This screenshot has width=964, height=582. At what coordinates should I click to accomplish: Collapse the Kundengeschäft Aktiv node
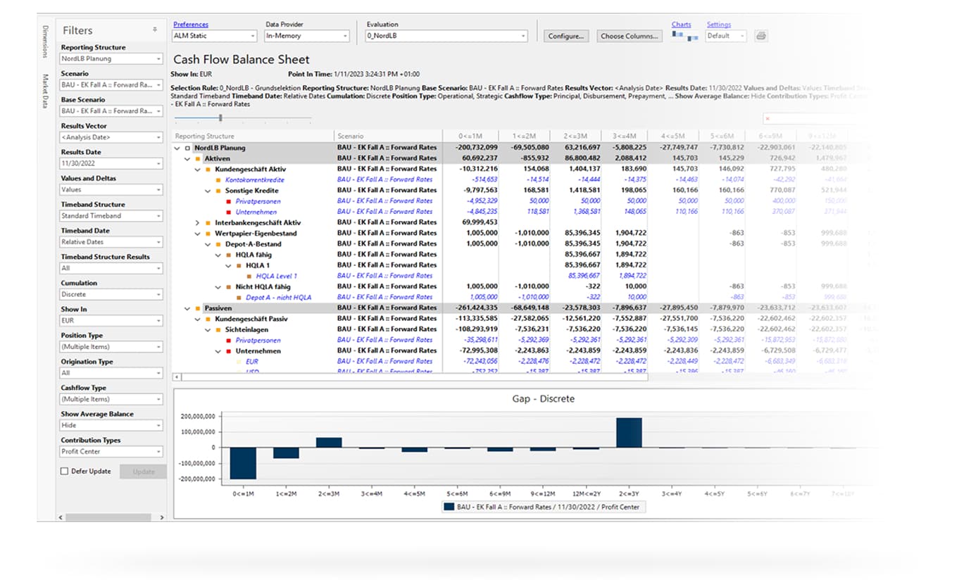(x=198, y=170)
